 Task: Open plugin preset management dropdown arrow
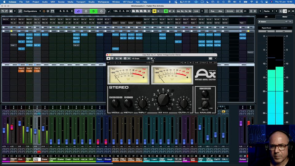(x=154, y=58)
